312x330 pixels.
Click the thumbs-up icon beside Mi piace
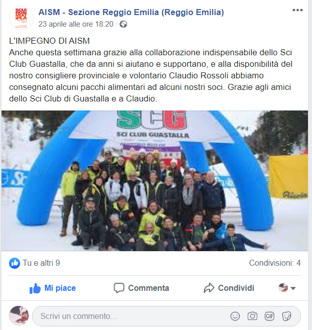(x=35, y=288)
